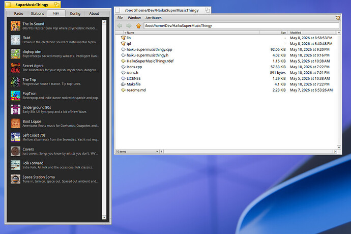Click the lib folder icon
Screen dimensions: 351x234
[x=123, y=38]
